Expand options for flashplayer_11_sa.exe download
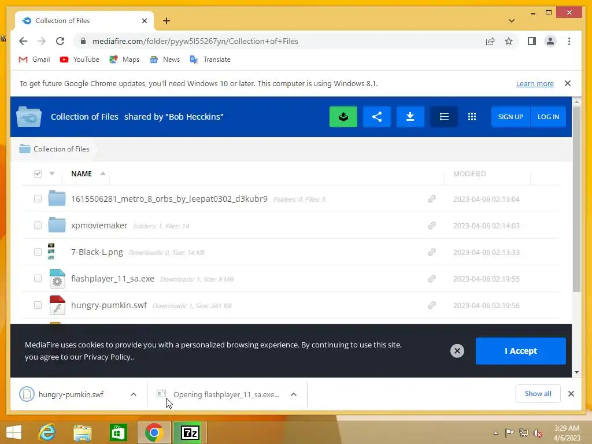592x444 pixels. click(x=294, y=394)
